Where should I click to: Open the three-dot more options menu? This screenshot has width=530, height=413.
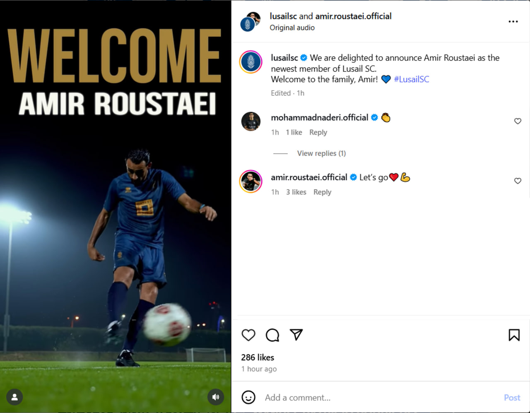[x=513, y=22]
